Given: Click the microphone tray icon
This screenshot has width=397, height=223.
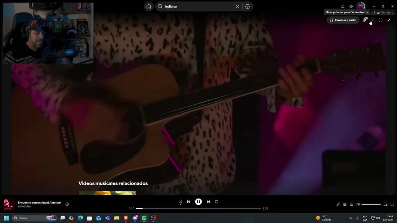Looking at the screenshot, I should pyautogui.click(x=357, y=218).
